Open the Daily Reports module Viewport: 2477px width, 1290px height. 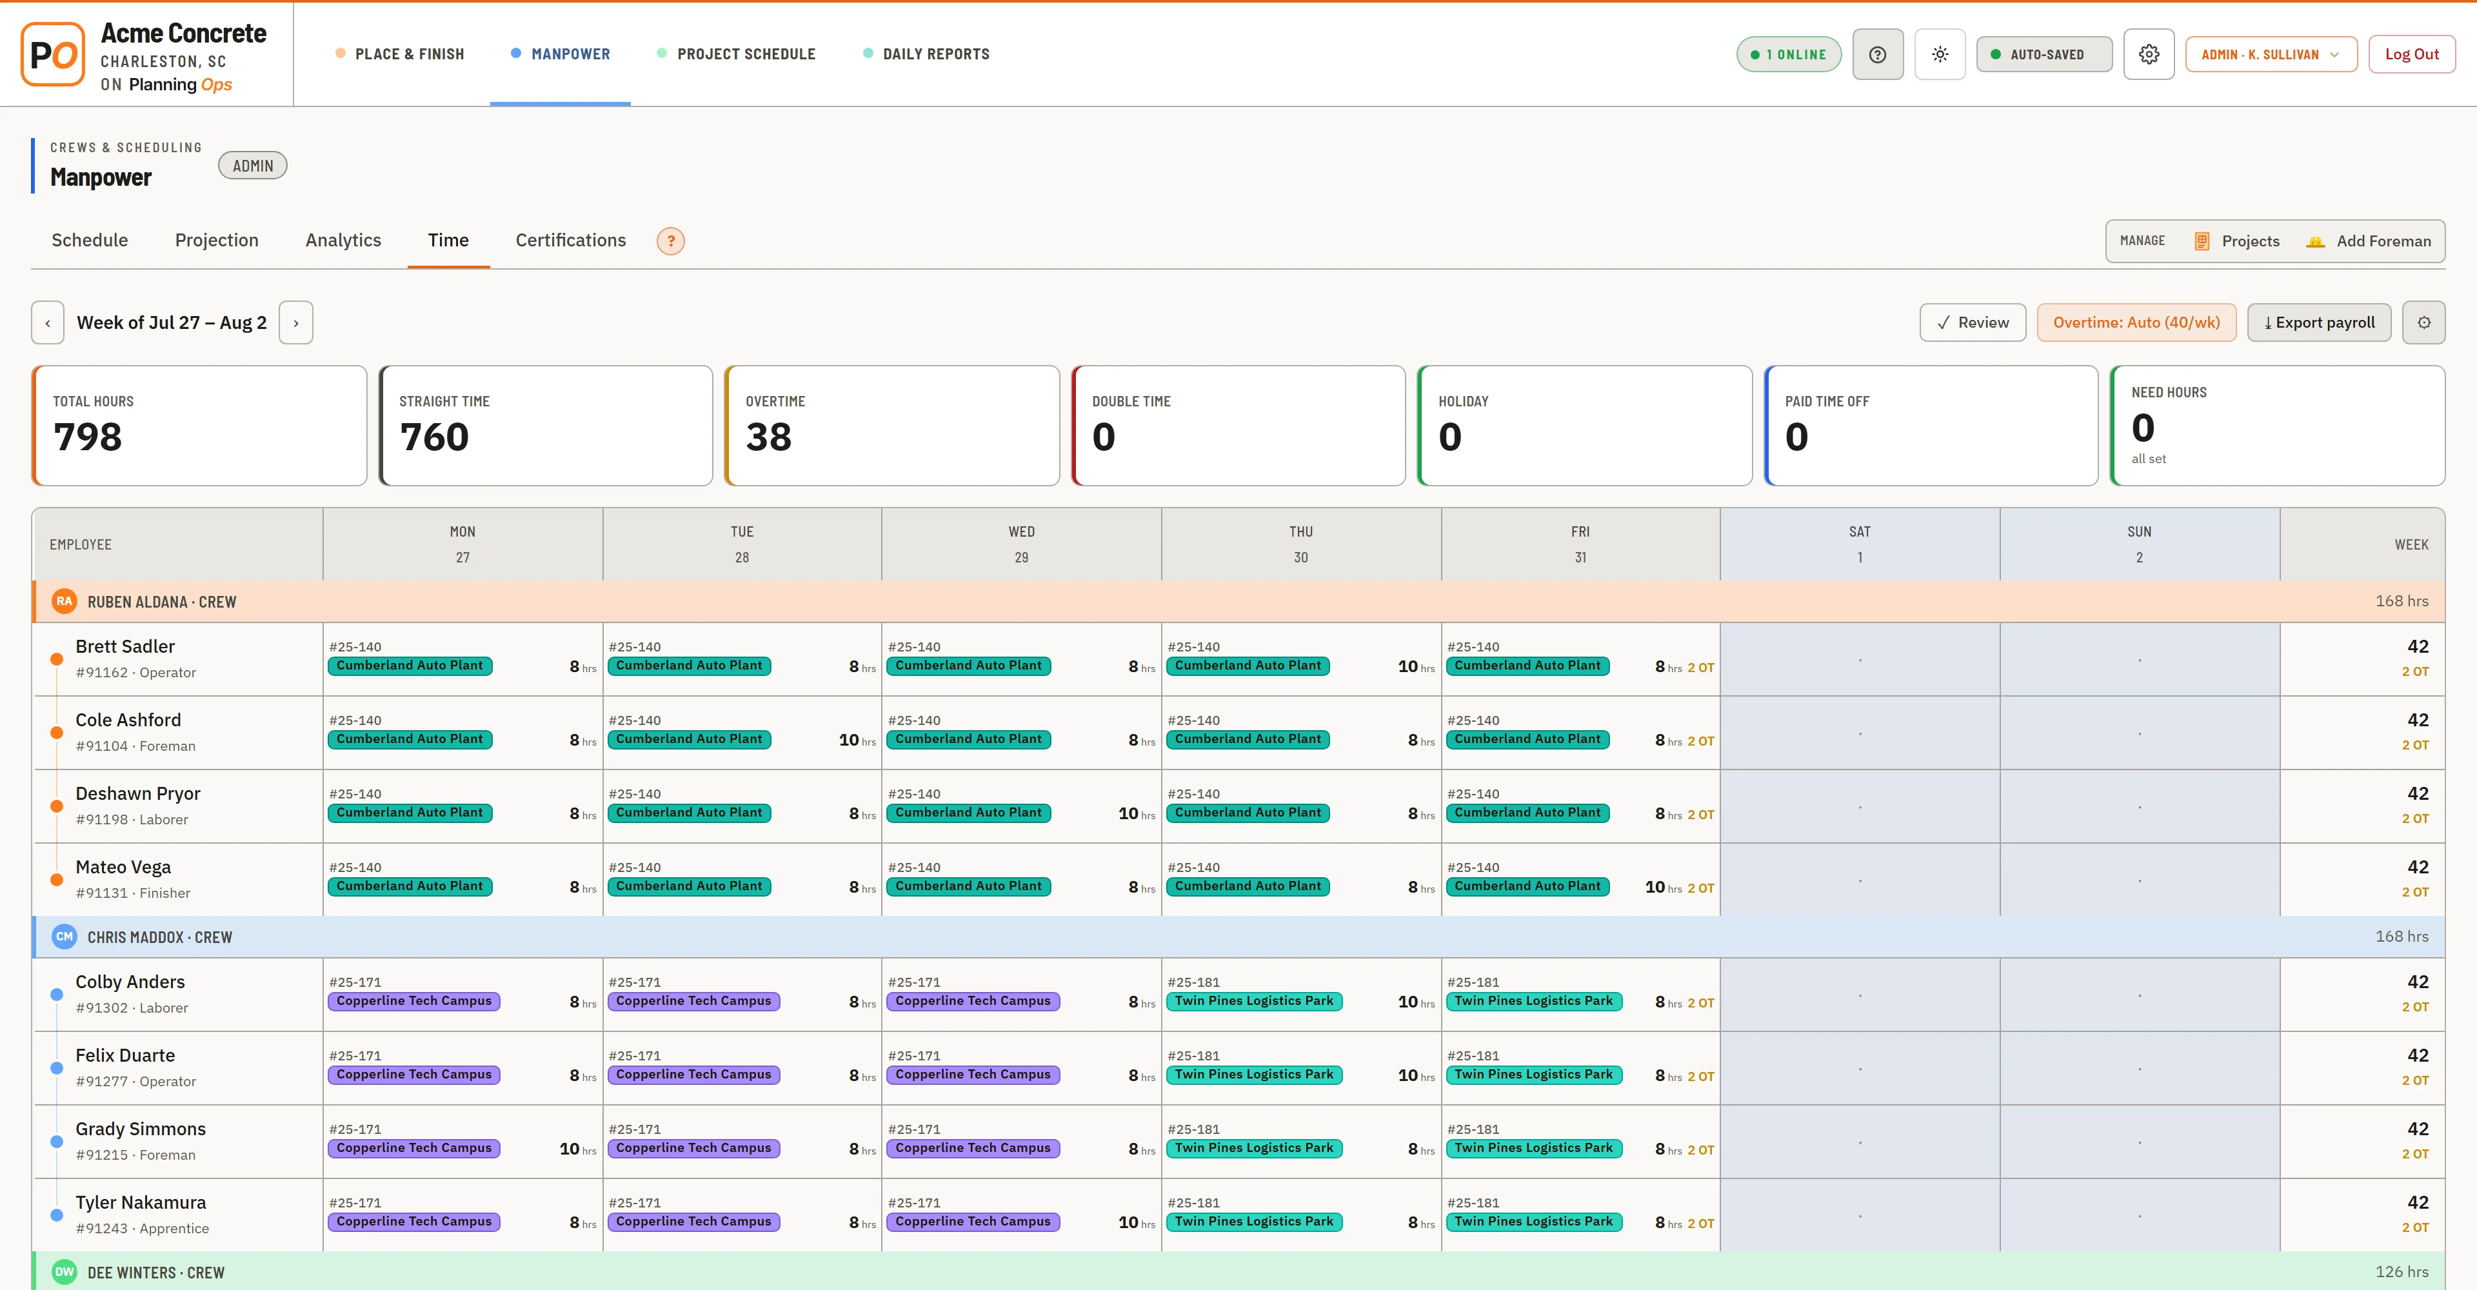point(926,55)
